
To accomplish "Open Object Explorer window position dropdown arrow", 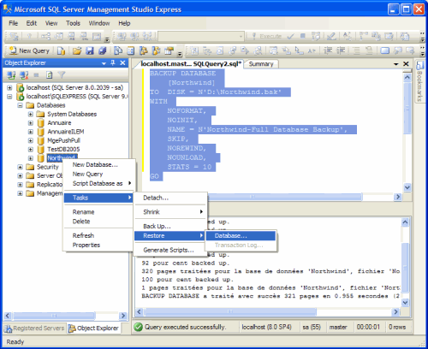I will [x=104, y=63].
